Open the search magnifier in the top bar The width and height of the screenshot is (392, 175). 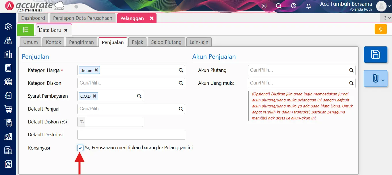(x=279, y=5)
